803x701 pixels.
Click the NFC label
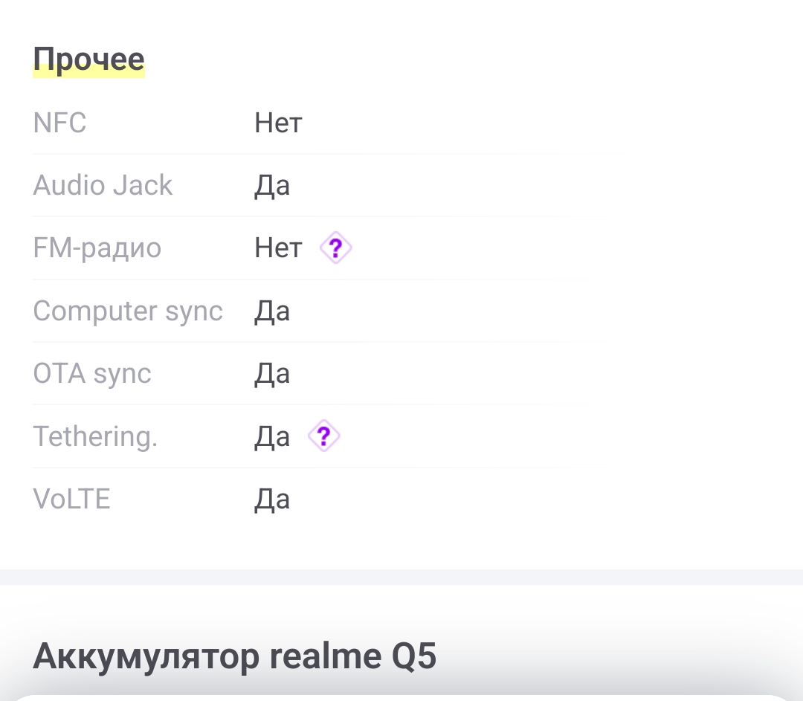click(x=59, y=123)
